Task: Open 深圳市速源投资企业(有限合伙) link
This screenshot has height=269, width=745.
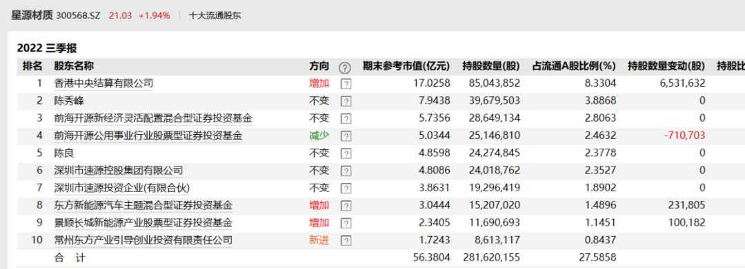Action: [x=121, y=188]
